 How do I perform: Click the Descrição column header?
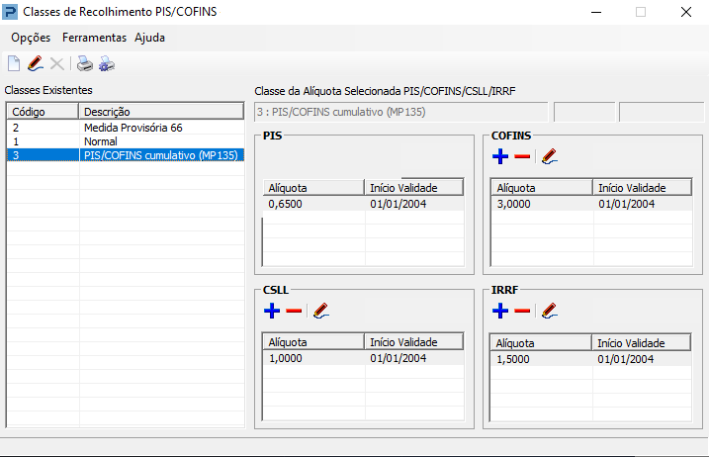(x=161, y=112)
